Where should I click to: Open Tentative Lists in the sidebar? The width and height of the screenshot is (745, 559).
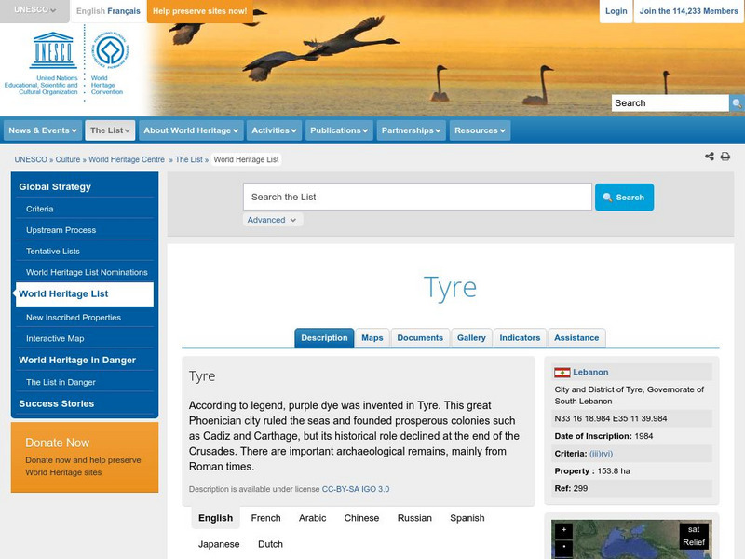(53, 252)
